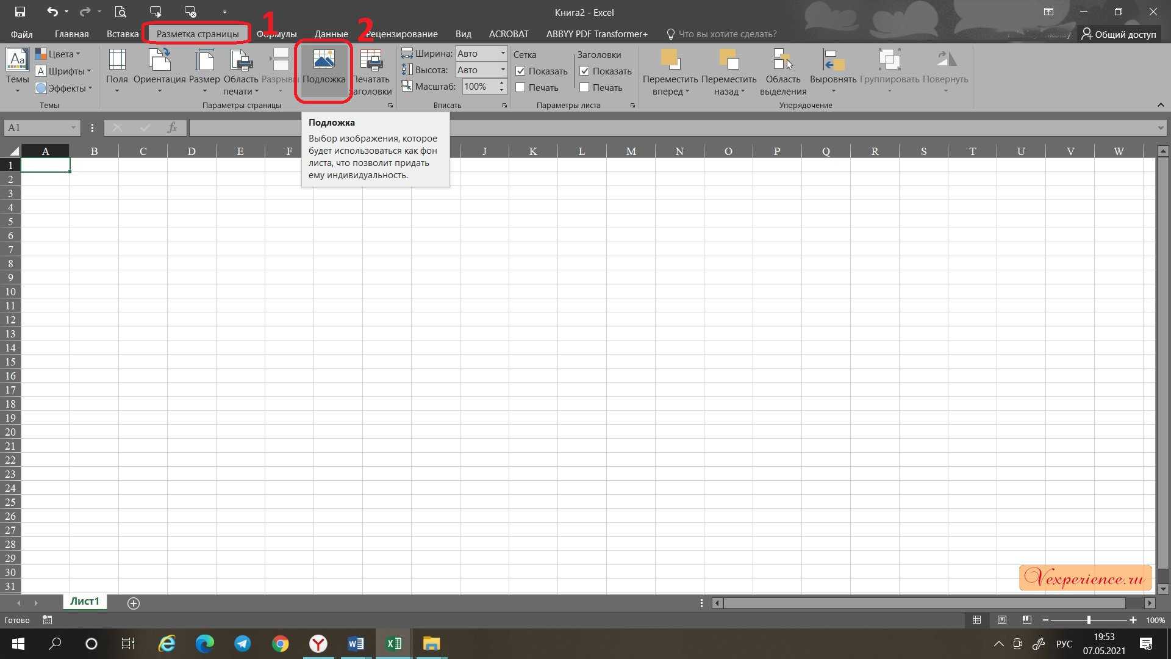Toggle gridlines Показать checkbox under Сетка
The width and height of the screenshot is (1171, 659).
click(x=520, y=71)
